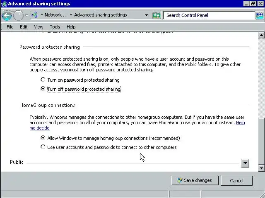Go back with the Back arrow button

point(7,16)
